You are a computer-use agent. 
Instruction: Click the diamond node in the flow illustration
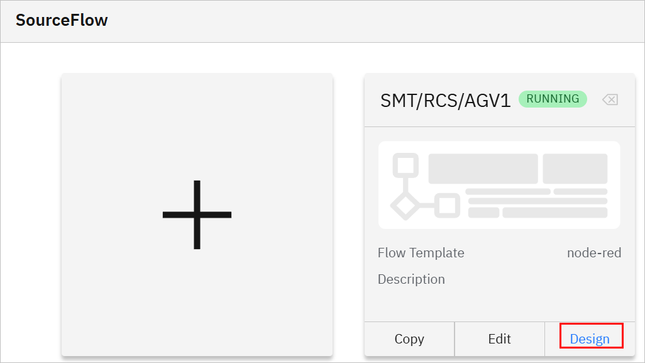(x=405, y=205)
